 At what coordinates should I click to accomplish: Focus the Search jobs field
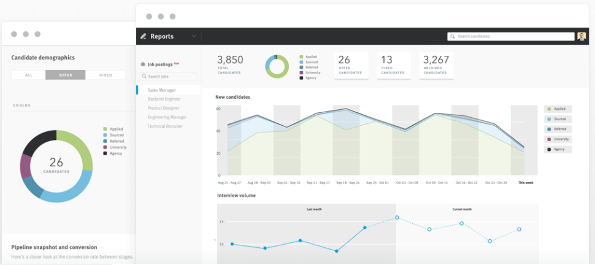(x=168, y=76)
